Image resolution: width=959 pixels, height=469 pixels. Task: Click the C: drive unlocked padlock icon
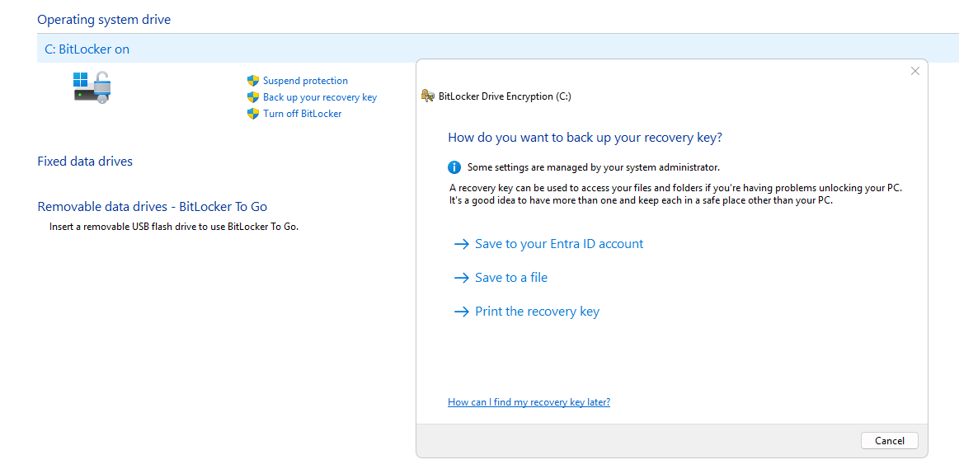coord(92,87)
